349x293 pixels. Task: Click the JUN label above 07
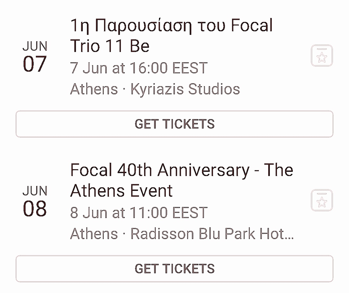(x=35, y=46)
